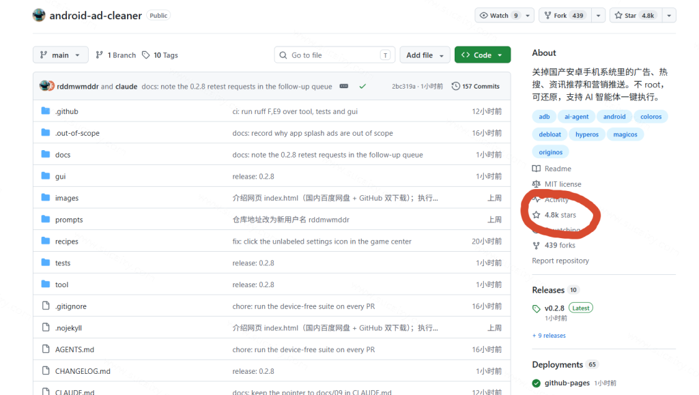This screenshot has width=699, height=395.
Task: Click the Go to file search field
Action: [x=334, y=55]
